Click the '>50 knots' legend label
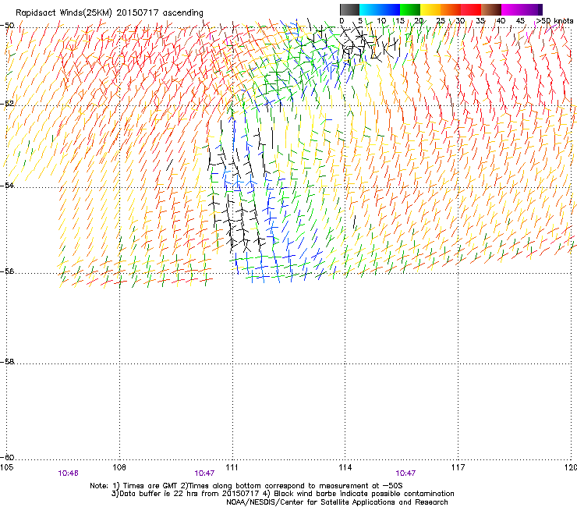 coord(554,21)
